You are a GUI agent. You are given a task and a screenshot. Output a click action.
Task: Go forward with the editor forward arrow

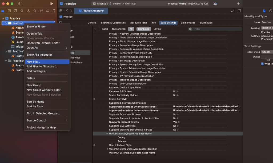point(71,11)
